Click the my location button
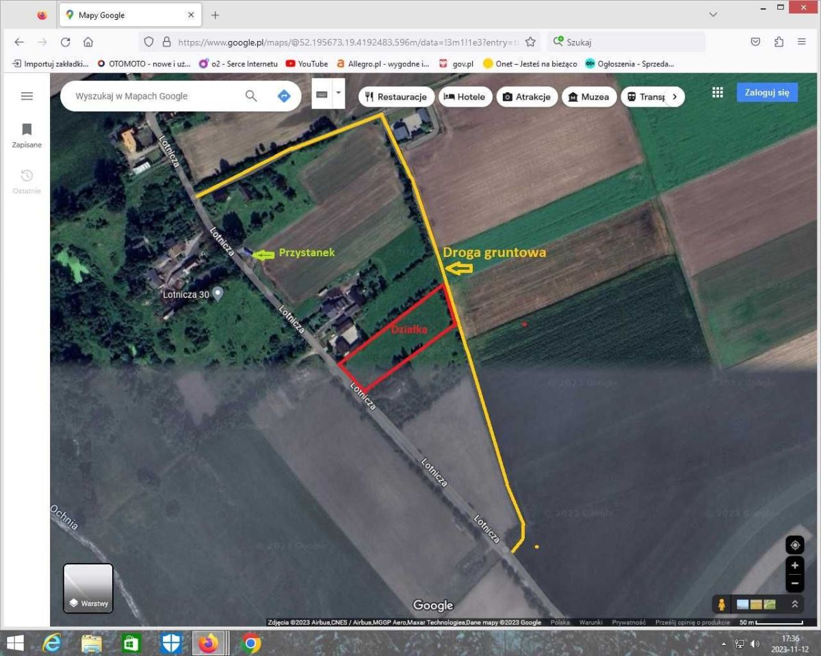Viewport: 821px width, 656px height. [x=795, y=545]
